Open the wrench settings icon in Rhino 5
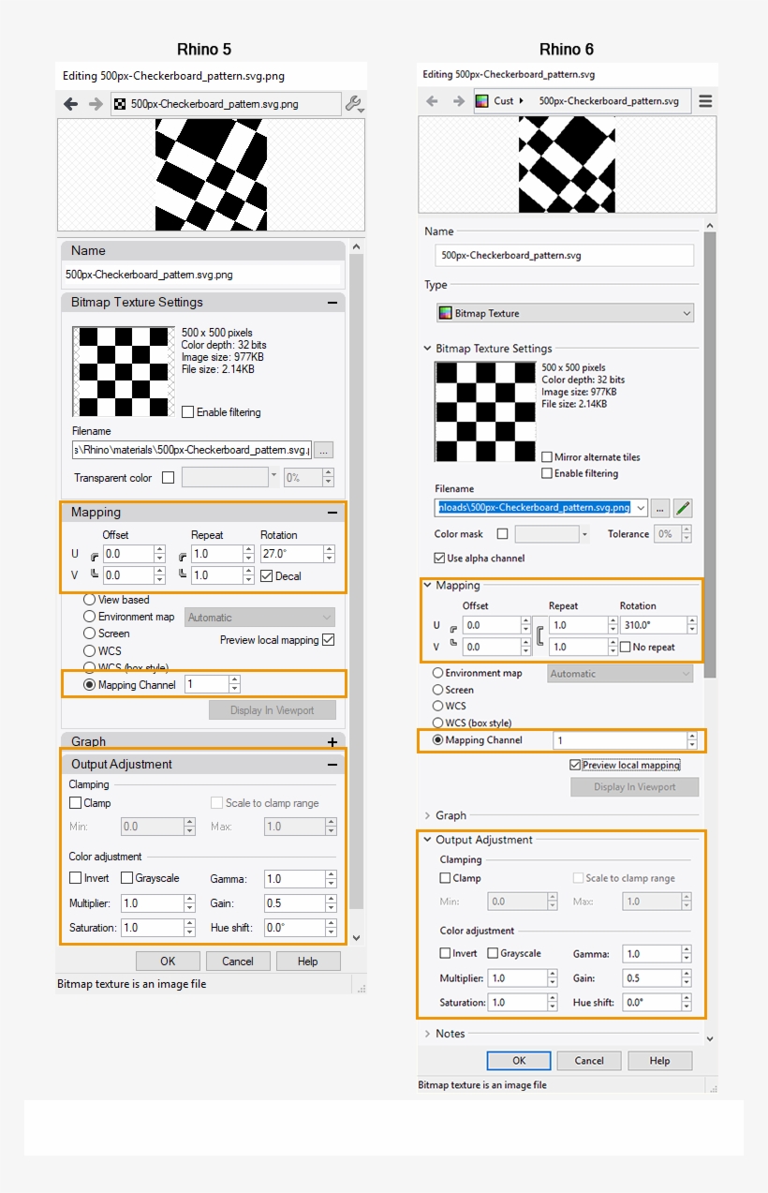 352,104
